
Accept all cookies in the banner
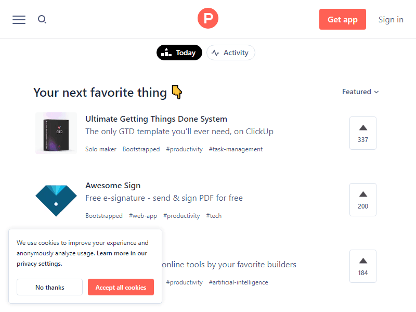coord(121,287)
